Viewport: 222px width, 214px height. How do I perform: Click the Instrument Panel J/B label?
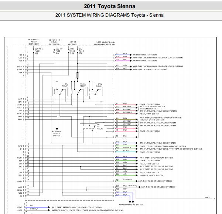coord(104,44)
